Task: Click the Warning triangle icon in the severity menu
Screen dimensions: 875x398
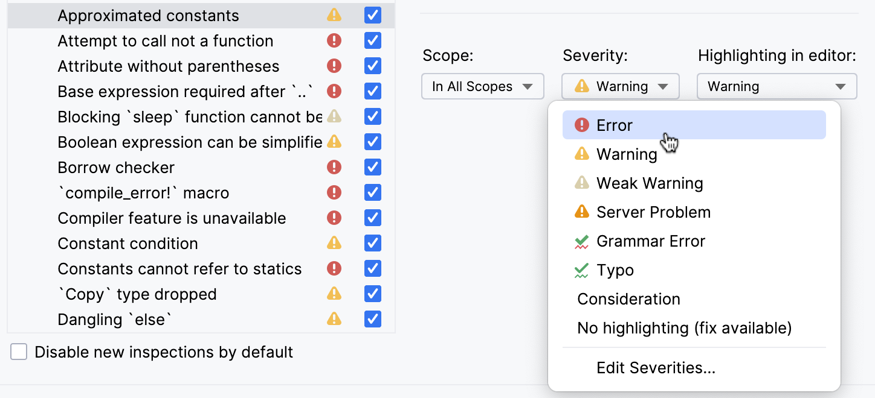Action: pyautogui.click(x=582, y=154)
